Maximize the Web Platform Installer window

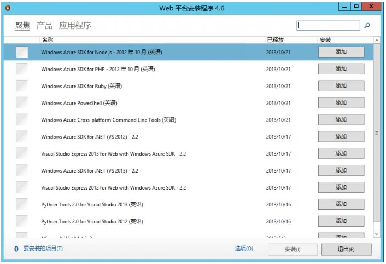(x=356, y=7)
